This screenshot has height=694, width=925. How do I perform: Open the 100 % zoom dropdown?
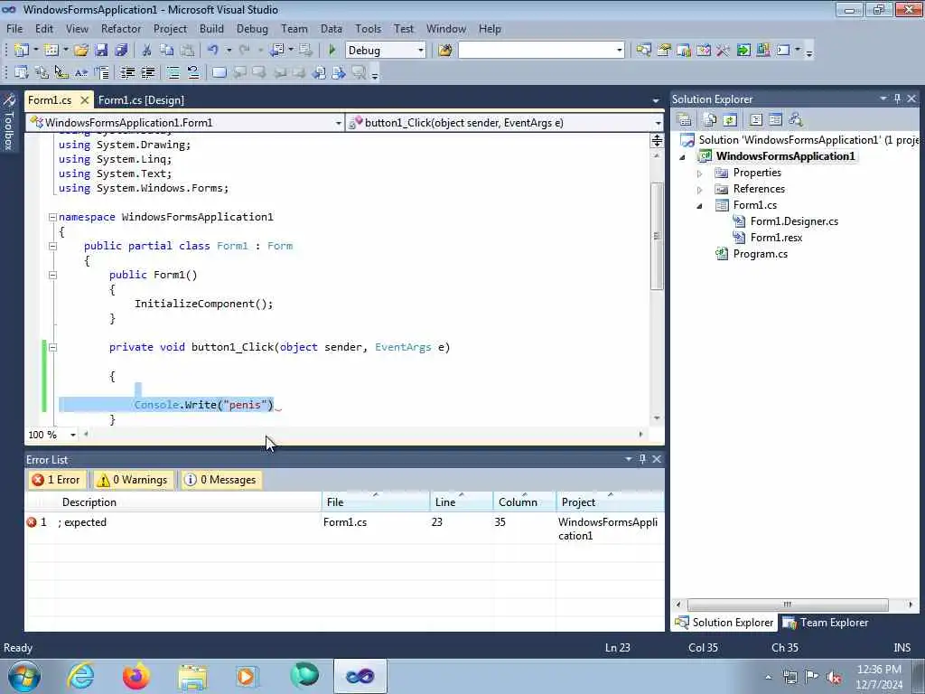(x=72, y=435)
